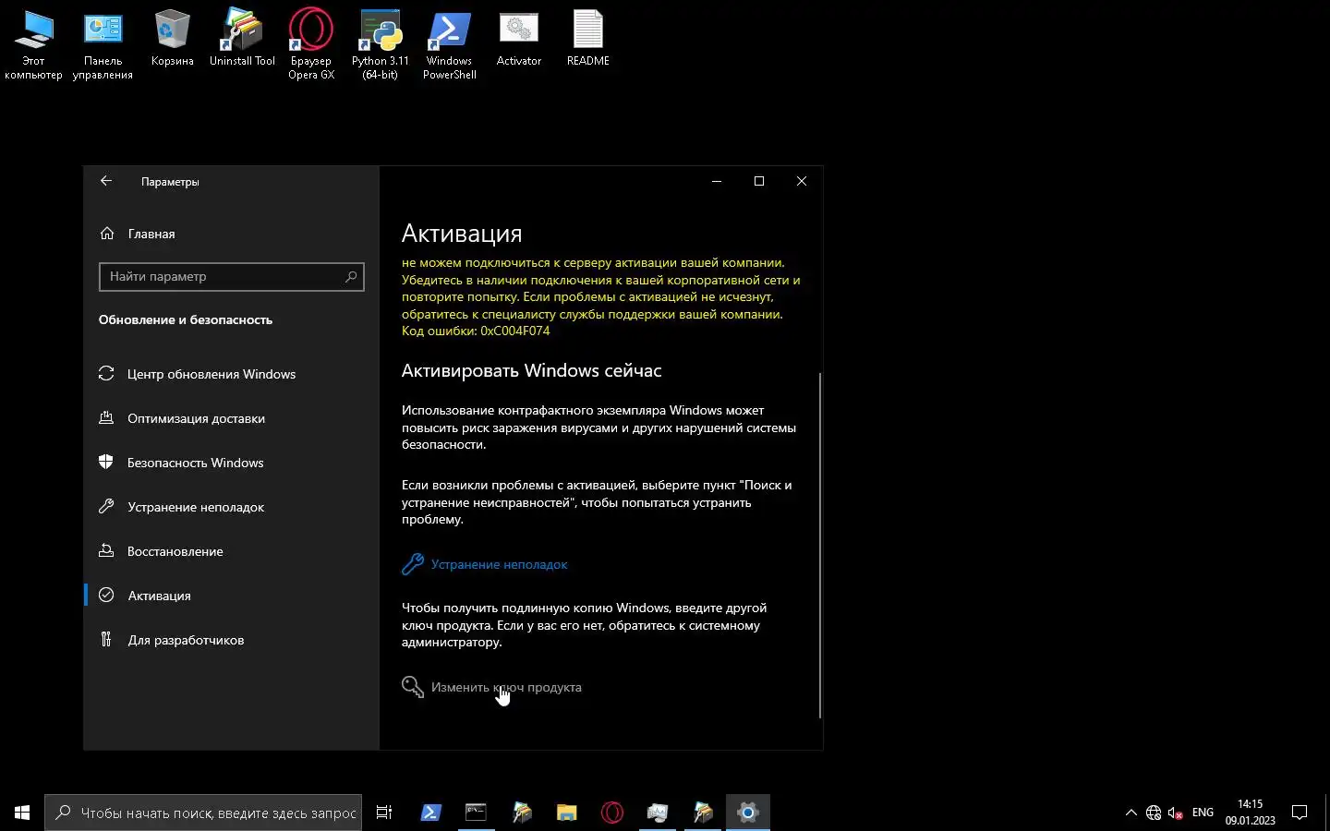Click the taskbar search box

pyautogui.click(x=203, y=813)
